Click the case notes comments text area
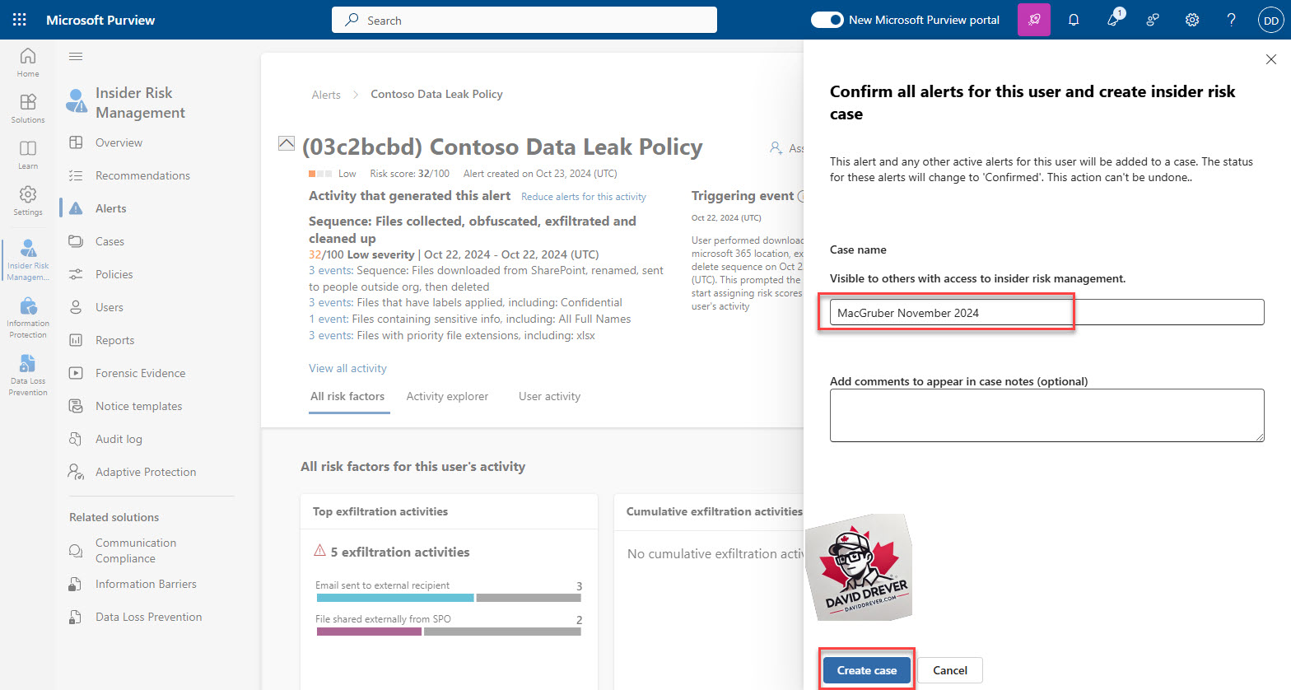Image resolution: width=1291 pixels, height=690 pixels. point(1046,415)
